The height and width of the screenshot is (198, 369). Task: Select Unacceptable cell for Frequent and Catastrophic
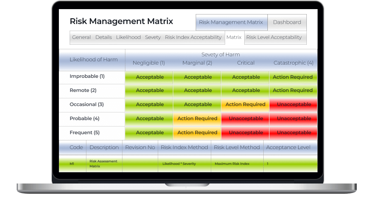[294, 133]
